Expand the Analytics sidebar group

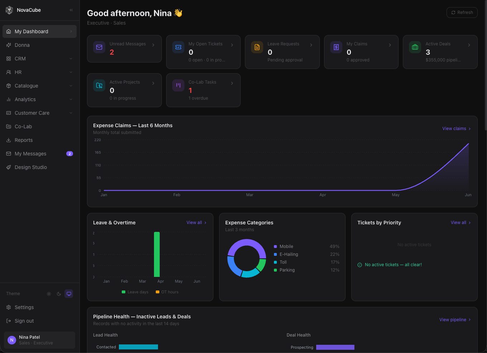(x=39, y=99)
